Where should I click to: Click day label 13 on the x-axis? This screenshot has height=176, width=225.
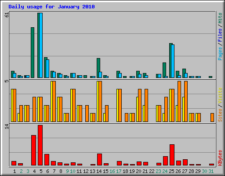92,171
